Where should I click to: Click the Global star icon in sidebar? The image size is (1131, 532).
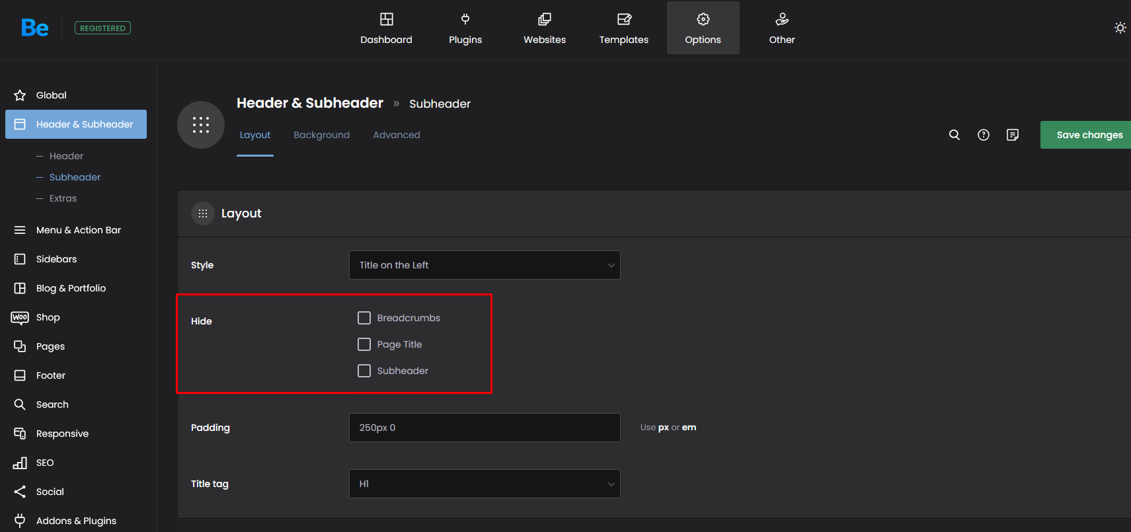click(20, 95)
